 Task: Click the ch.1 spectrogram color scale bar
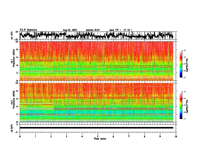point(181,64)
